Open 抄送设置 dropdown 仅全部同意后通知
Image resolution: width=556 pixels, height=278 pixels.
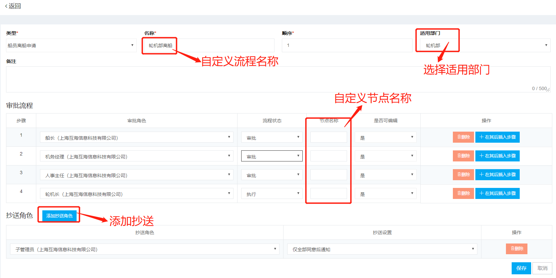(x=382, y=249)
